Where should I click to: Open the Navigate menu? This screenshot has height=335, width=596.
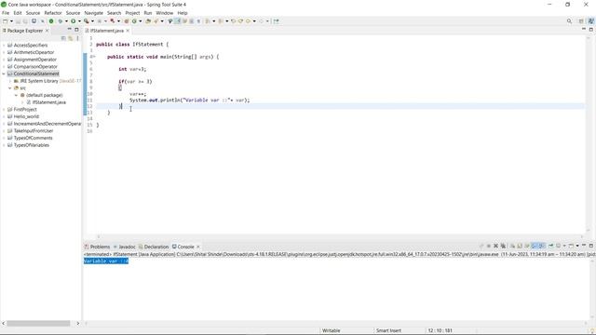(x=93, y=13)
